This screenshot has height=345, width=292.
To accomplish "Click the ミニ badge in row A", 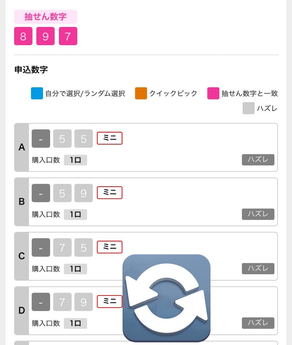I will pyautogui.click(x=110, y=138).
